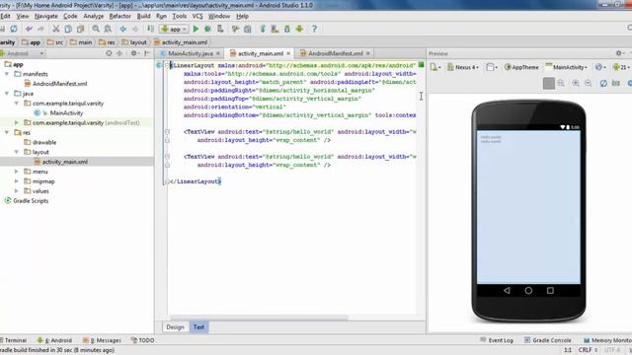The width and height of the screenshot is (632, 355).
Task: Collapse the manifests folder
Action: (7, 74)
